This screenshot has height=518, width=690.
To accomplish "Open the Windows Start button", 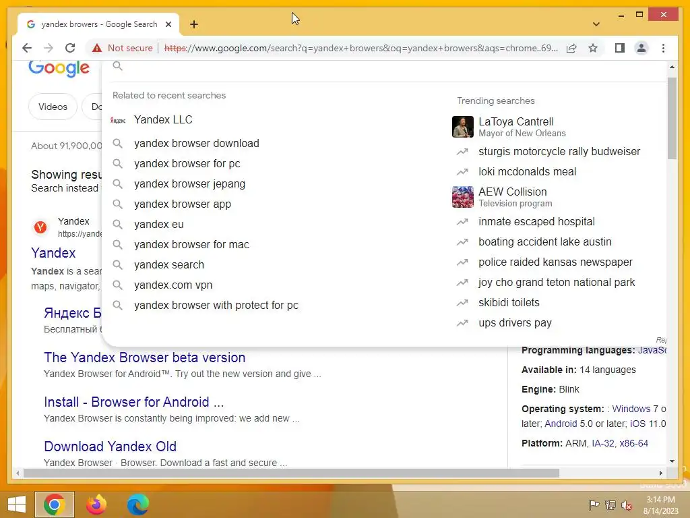I will pyautogui.click(x=17, y=505).
